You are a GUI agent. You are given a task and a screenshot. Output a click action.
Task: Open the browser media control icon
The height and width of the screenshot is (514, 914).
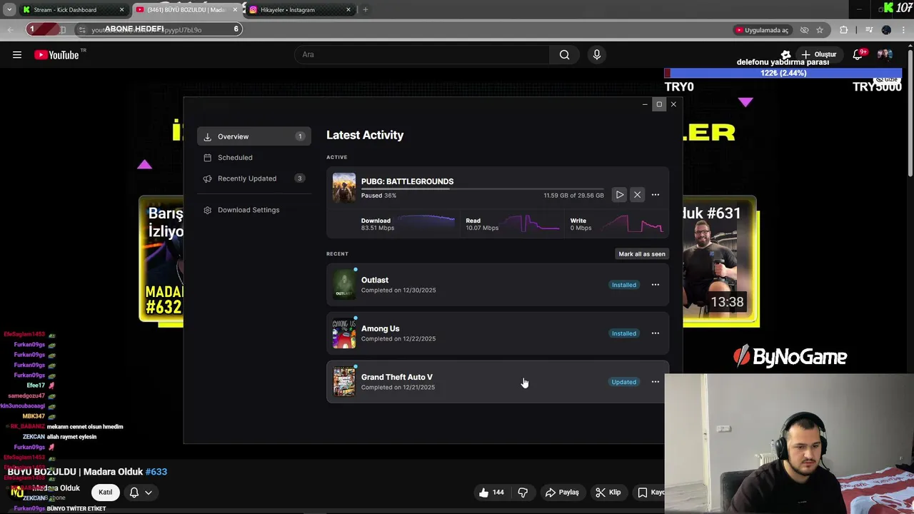point(869,30)
